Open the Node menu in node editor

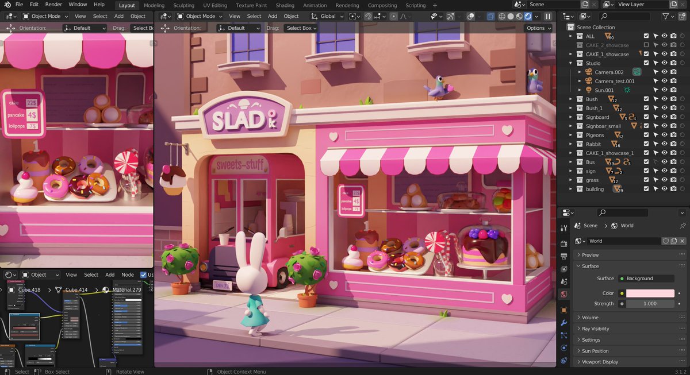point(128,275)
